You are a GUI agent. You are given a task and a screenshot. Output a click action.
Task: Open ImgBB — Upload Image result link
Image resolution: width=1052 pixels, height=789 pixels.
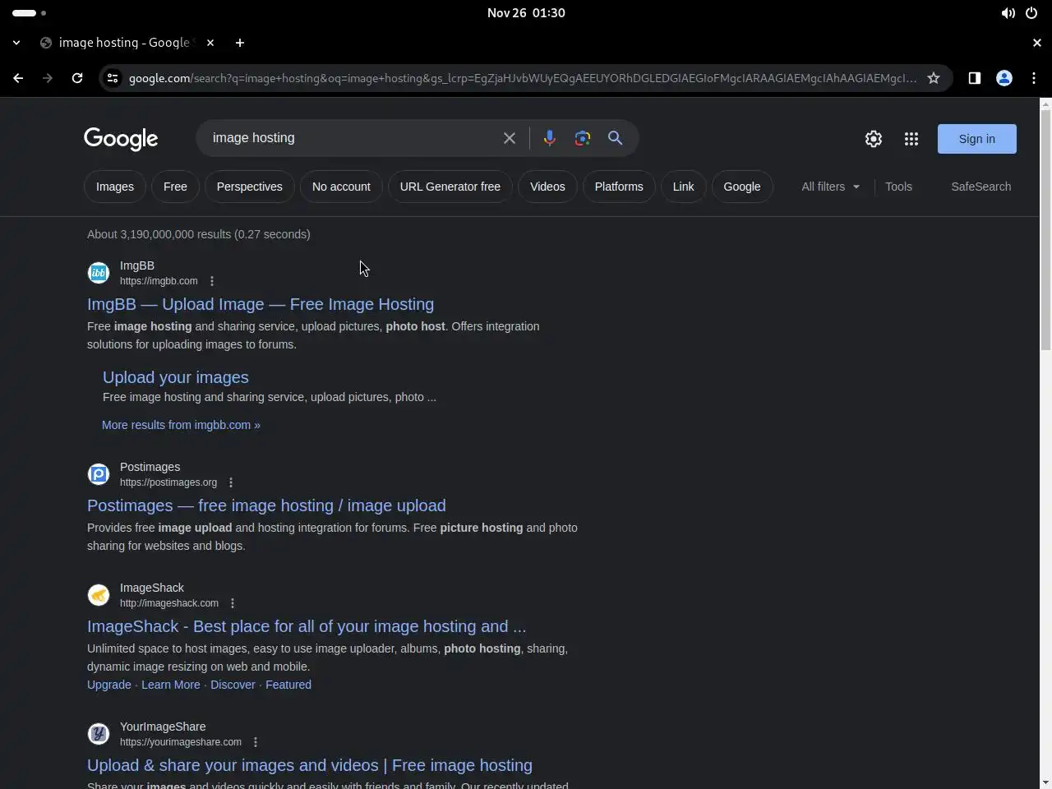pyautogui.click(x=261, y=304)
